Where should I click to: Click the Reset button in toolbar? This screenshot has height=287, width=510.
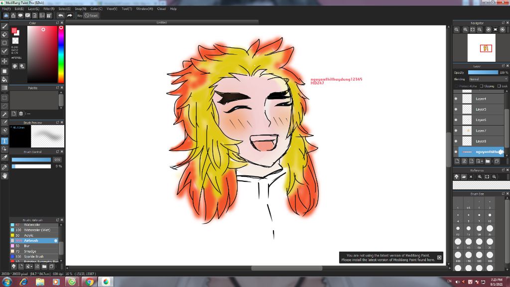point(91,15)
